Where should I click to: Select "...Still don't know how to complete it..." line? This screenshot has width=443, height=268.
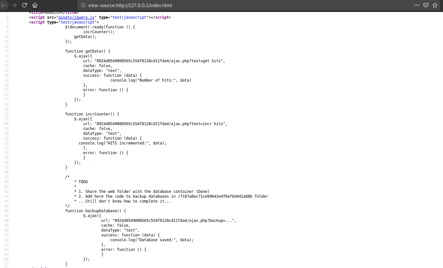[122, 201]
